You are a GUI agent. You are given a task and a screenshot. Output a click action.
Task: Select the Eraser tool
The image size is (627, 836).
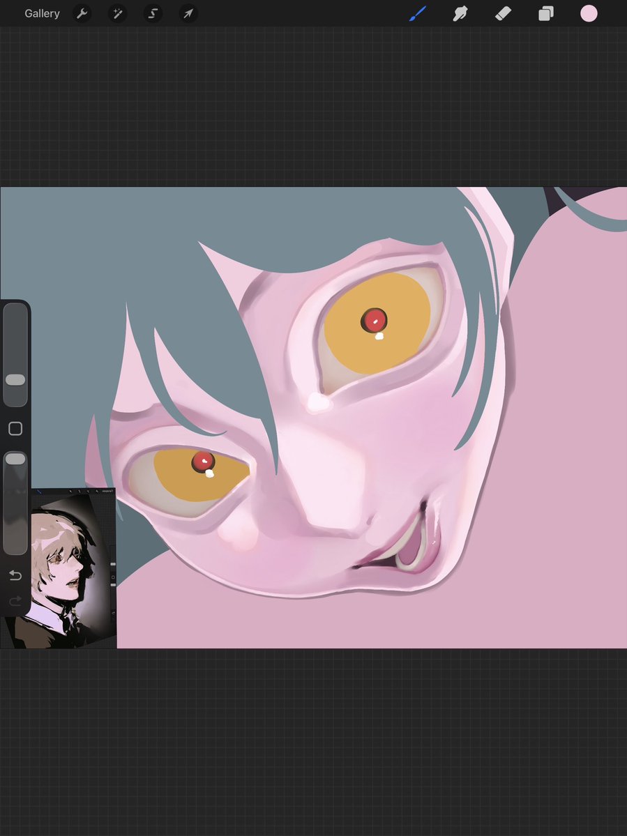click(x=504, y=13)
